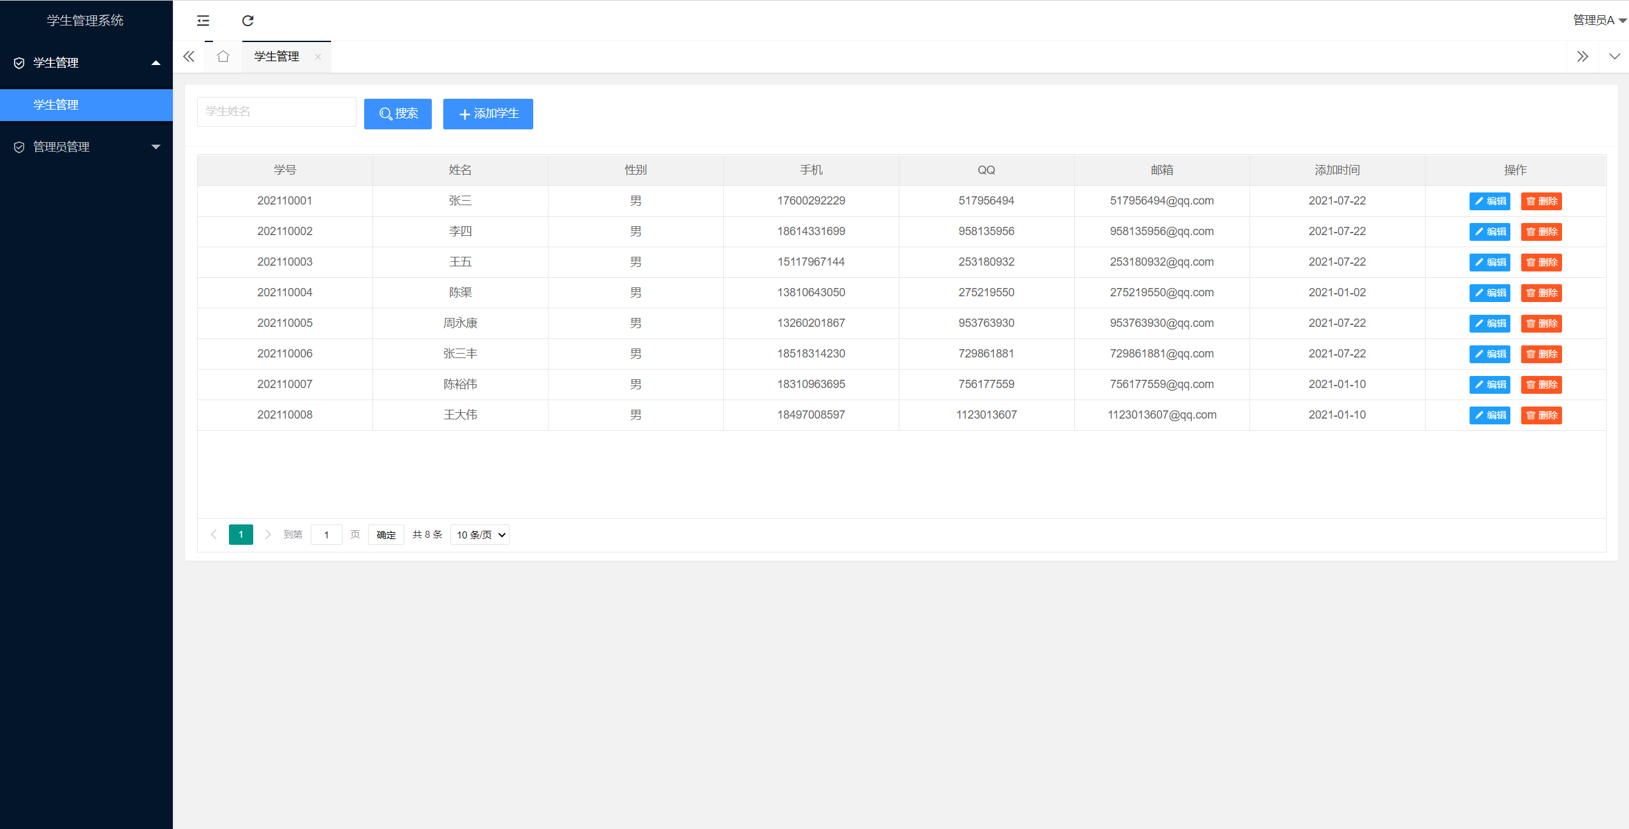Click the 搜索 search button

click(x=398, y=113)
